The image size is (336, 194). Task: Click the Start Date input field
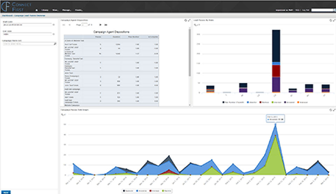[27, 25]
